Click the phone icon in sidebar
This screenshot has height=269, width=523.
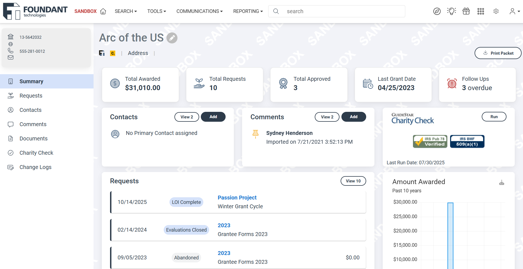tap(10, 51)
